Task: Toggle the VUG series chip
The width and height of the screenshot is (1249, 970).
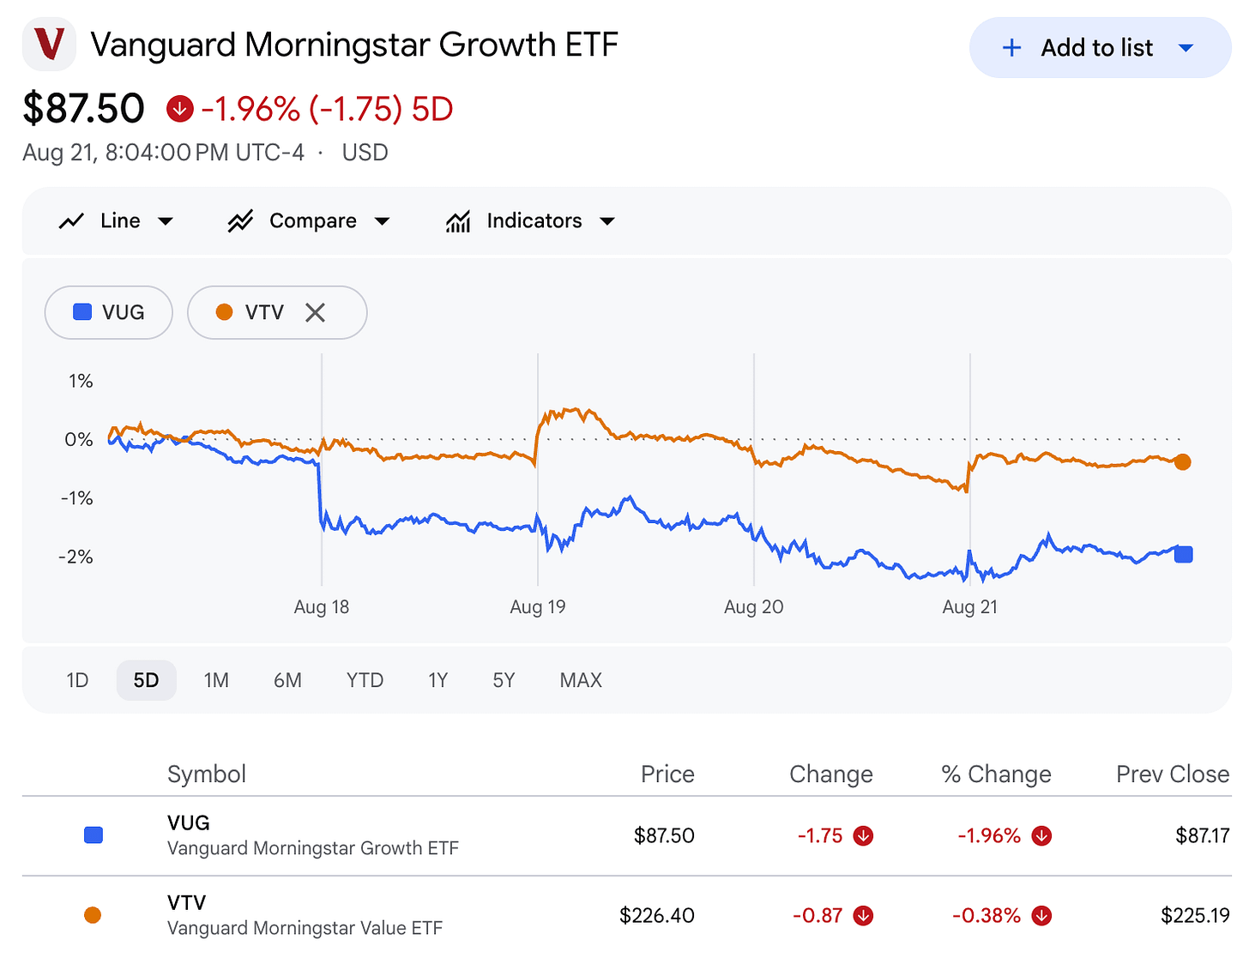Action: point(109,312)
